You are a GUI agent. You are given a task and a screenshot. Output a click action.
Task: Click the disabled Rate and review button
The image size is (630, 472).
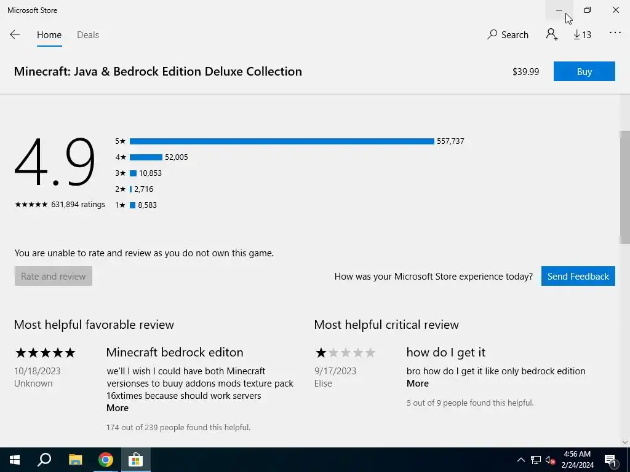click(x=54, y=276)
